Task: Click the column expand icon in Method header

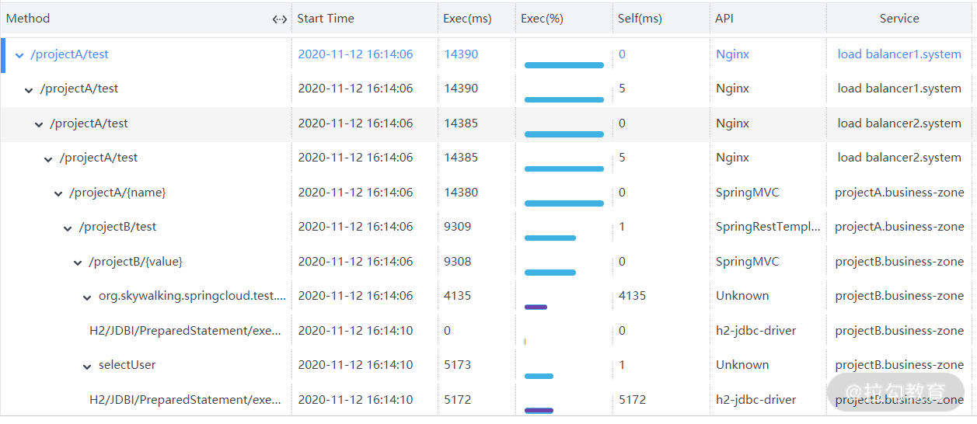Action: (x=280, y=19)
